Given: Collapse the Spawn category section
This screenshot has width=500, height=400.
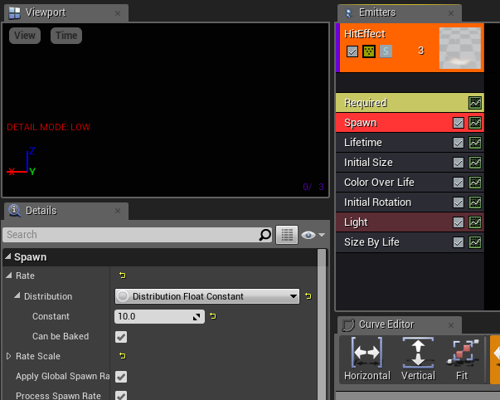Looking at the screenshot, I should click(8, 256).
